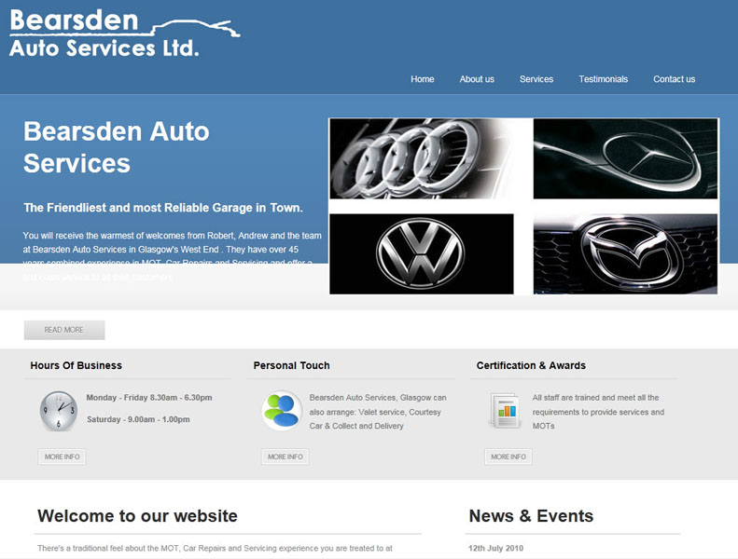Click the READ MORE button

(64, 330)
